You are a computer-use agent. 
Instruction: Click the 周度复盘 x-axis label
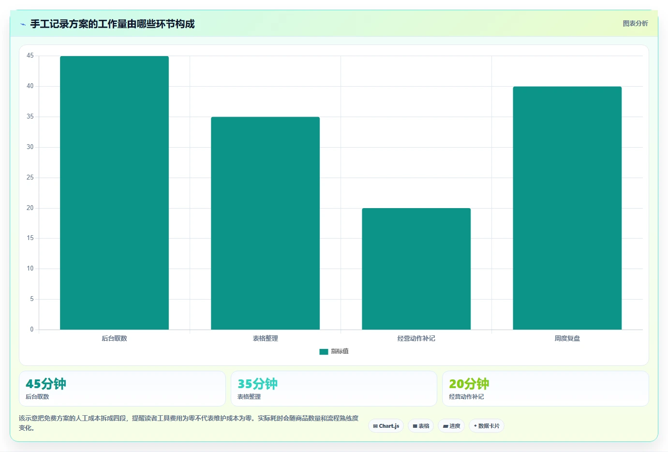click(x=567, y=338)
